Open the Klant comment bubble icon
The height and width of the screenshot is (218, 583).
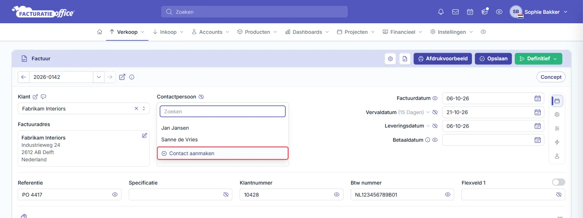pos(43,97)
